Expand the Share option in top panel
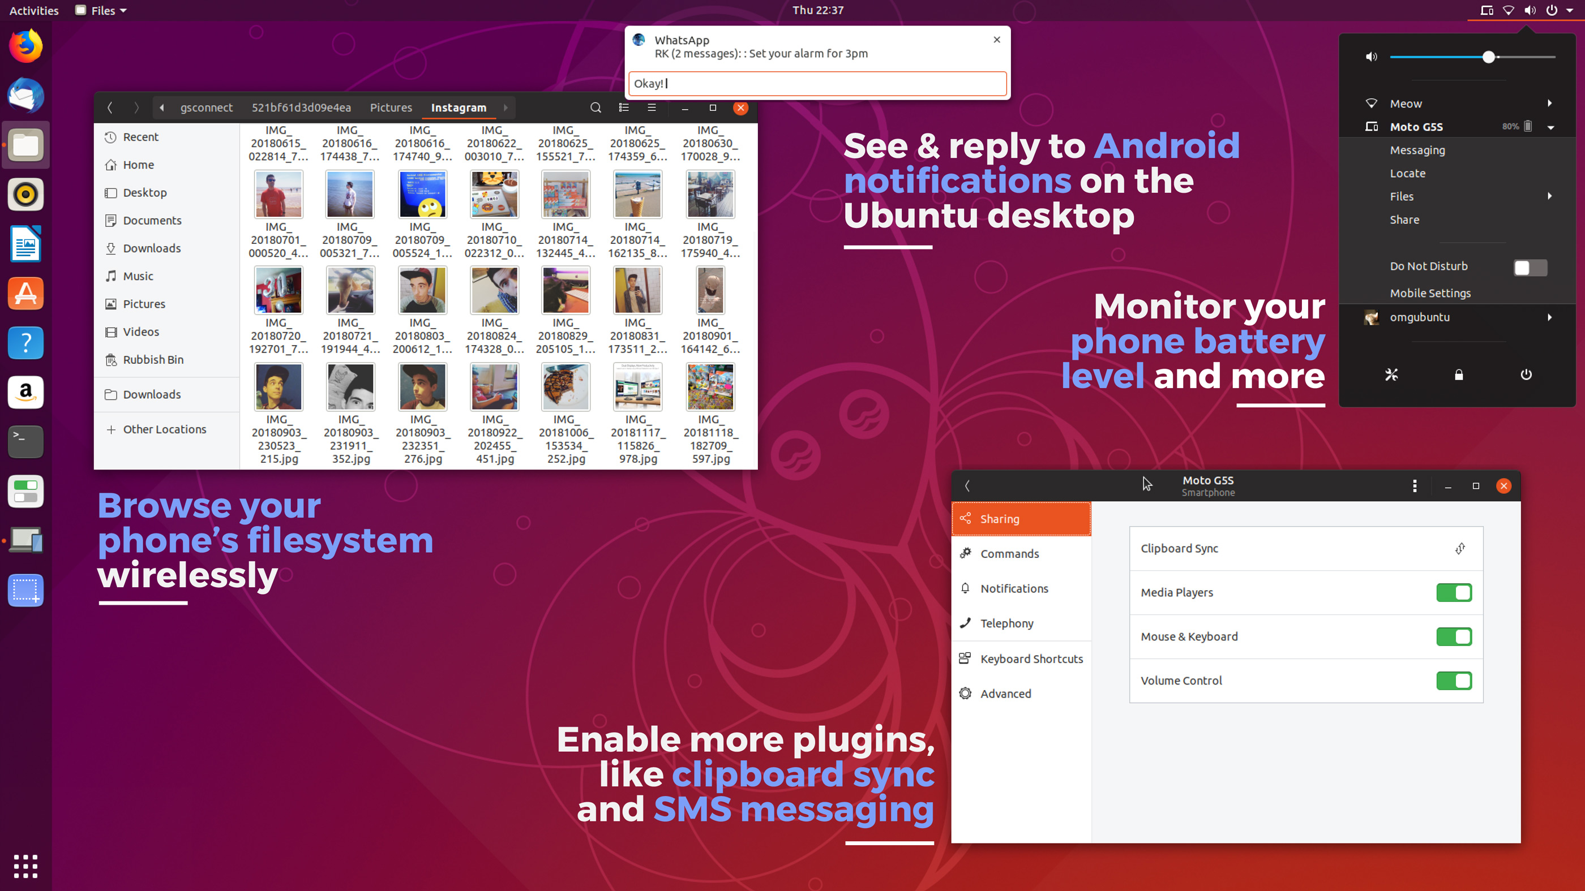Viewport: 1585px width, 891px height. pyautogui.click(x=1404, y=219)
